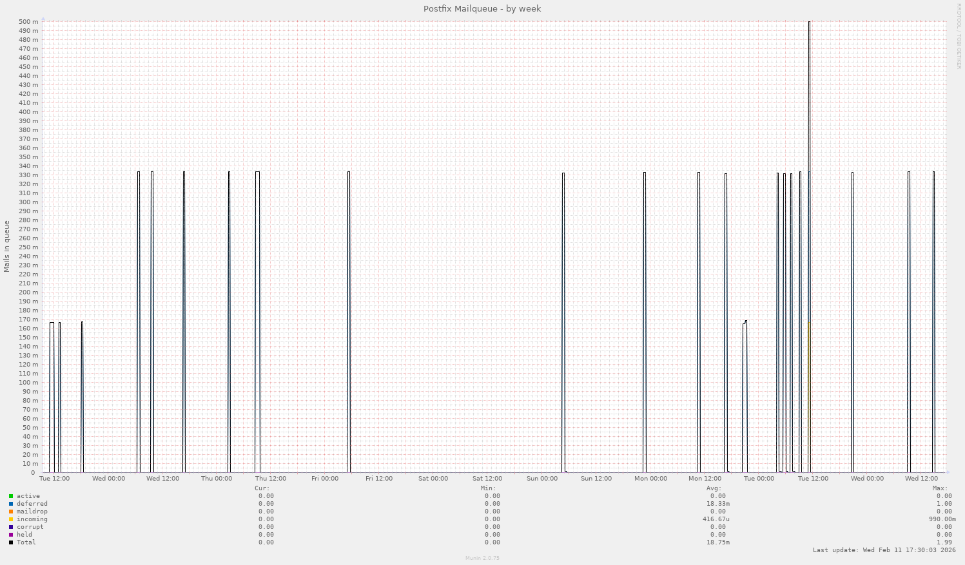Click the Postfix Mailqueue graph title
The height and width of the screenshot is (565, 965).
pos(482,8)
